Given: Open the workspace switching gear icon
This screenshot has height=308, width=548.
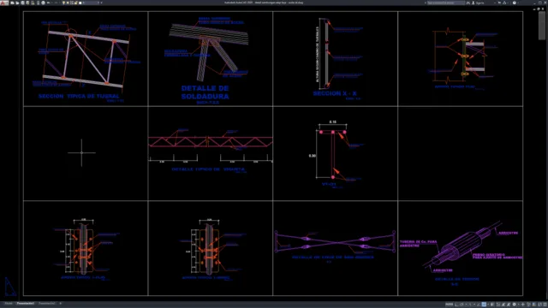Looking at the screenshot, I should pyautogui.click(x=514, y=305).
